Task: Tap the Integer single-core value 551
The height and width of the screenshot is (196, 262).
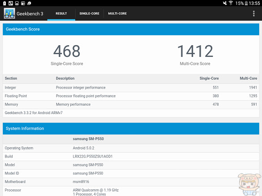Action: [x=215, y=87]
